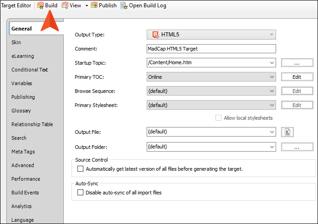Image resolution: width=318 pixels, height=224 pixels.
Task: Open the Primary TOC dropdown
Action: [211, 77]
